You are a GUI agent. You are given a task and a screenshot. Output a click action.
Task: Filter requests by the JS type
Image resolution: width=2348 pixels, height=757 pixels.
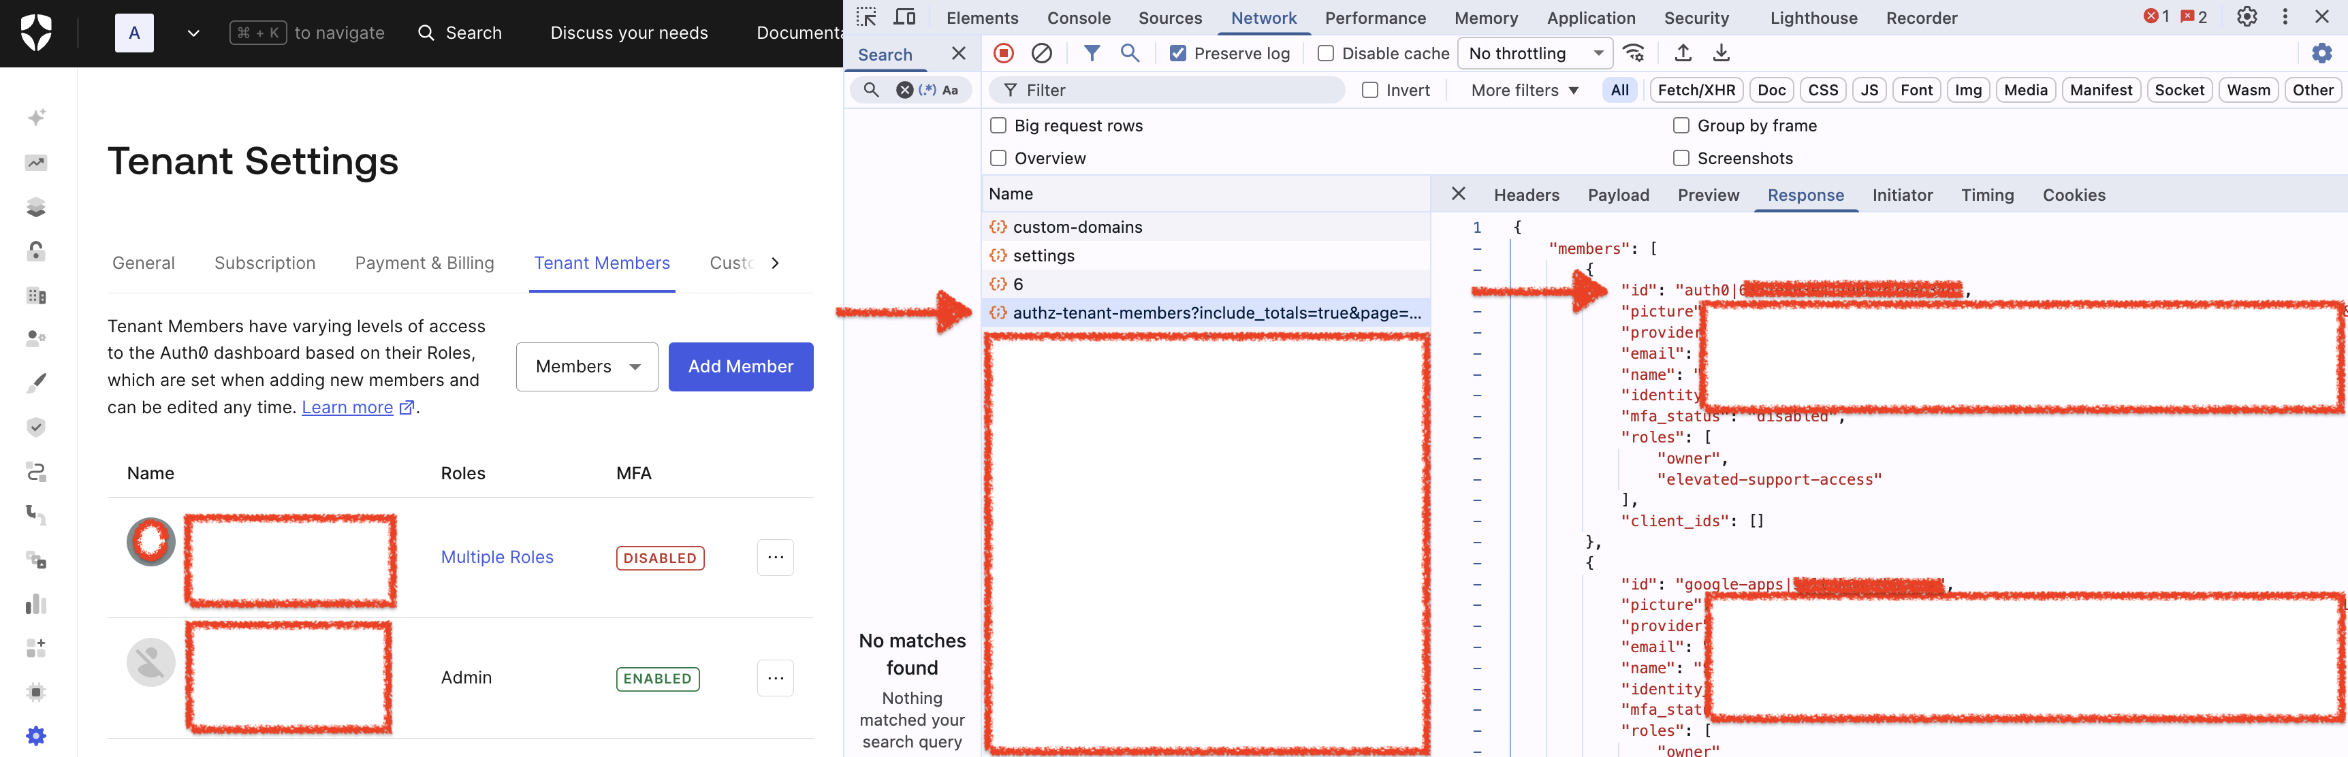[1869, 90]
